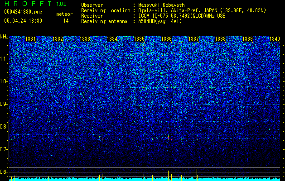285x181 pixels.
Task: Click the 1338 time marker
Action: 221,39
